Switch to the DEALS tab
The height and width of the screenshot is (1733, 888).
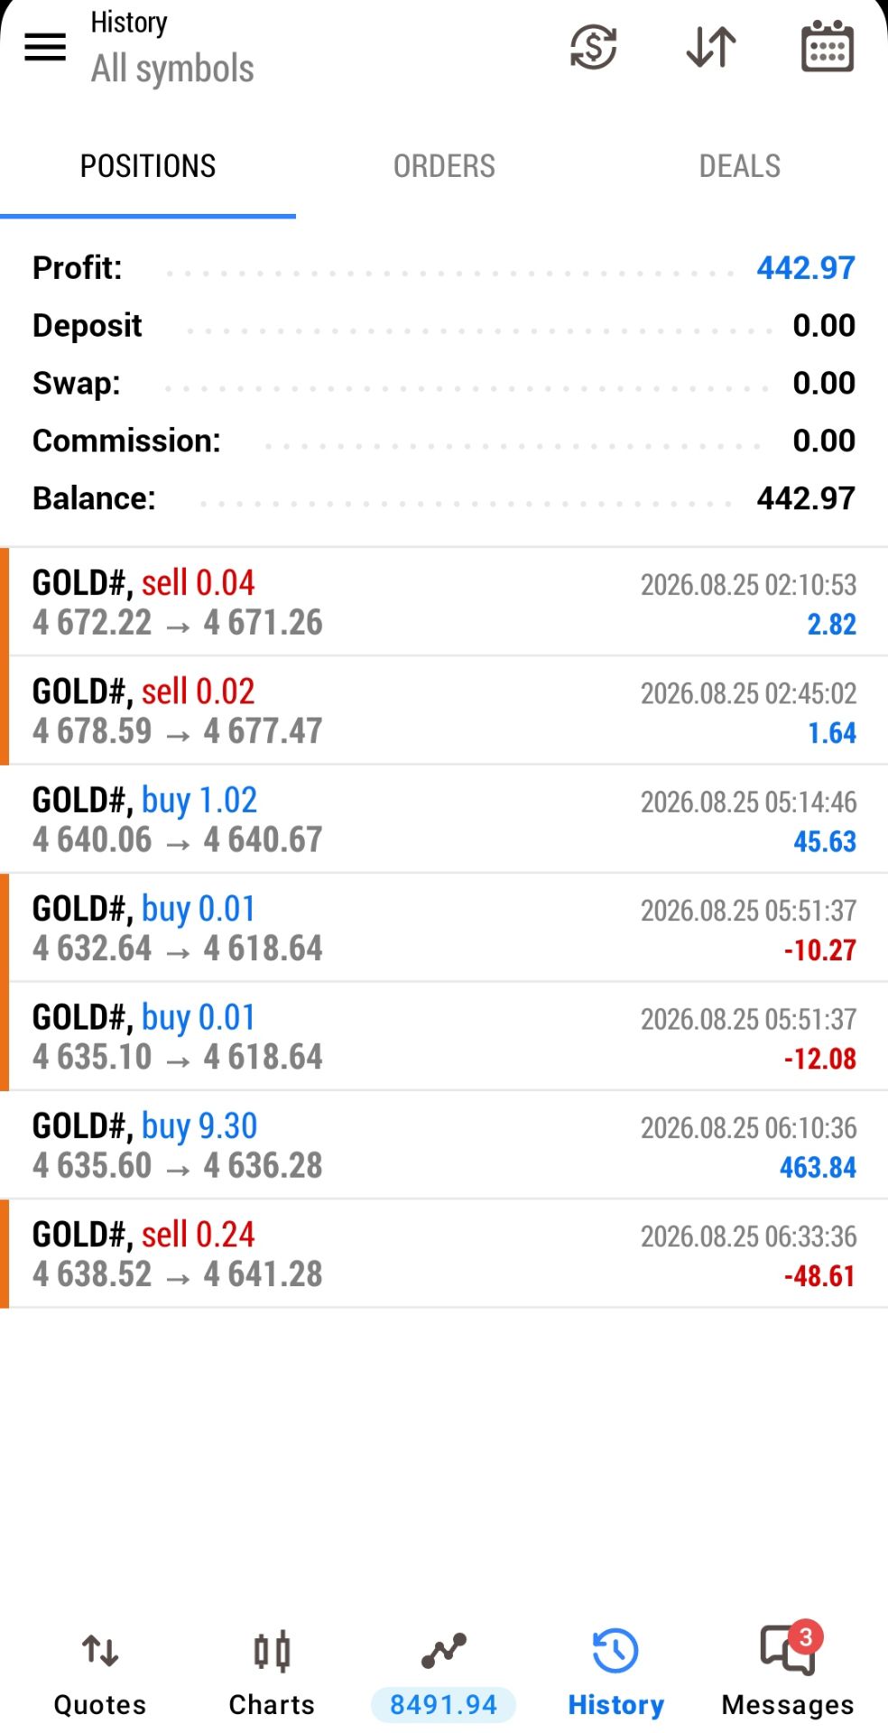740,166
